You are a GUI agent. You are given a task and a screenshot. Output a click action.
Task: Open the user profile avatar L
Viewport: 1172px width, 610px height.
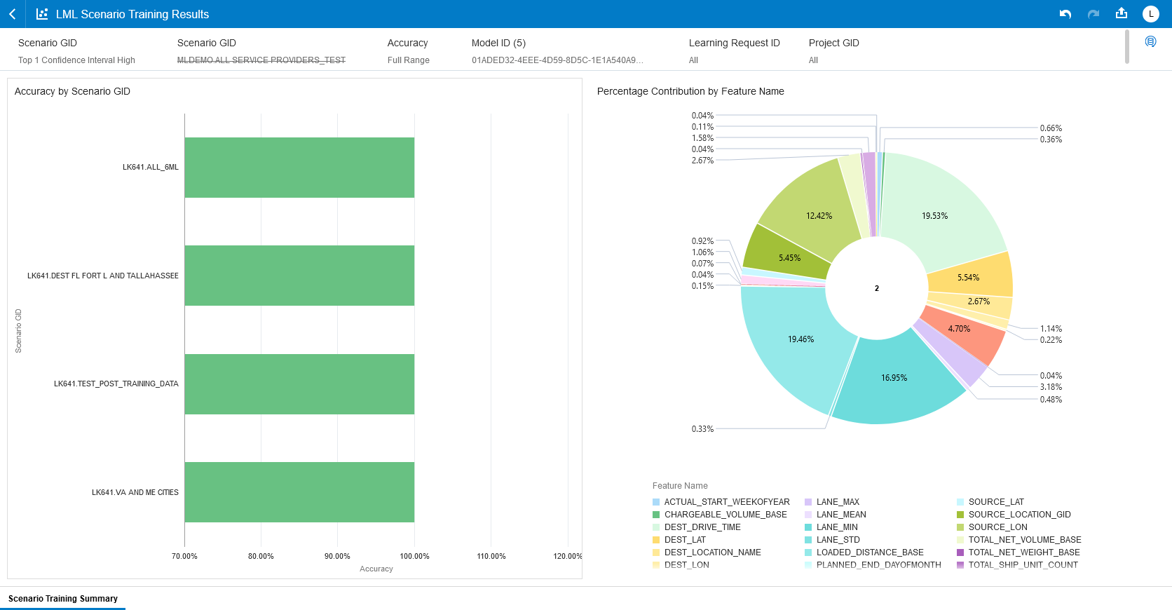coord(1151,14)
